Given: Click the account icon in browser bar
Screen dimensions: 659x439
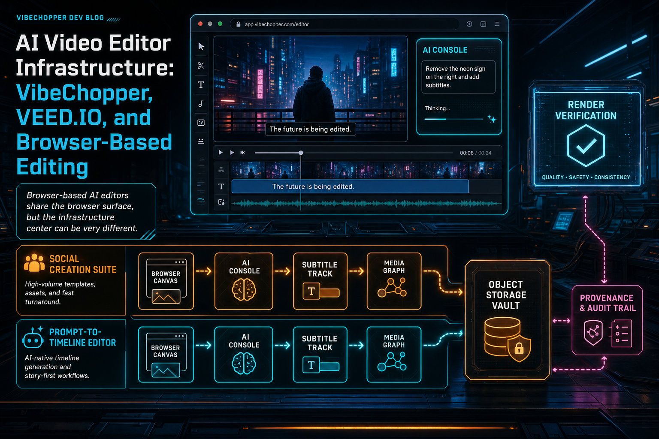Looking at the screenshot, I should pyautogui.click(x=469, y=24).
